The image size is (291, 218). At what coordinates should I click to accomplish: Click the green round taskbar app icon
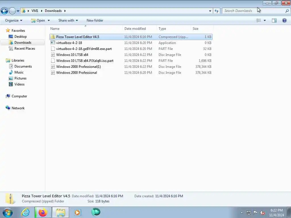pyautogui.click(x=96, y=212)
